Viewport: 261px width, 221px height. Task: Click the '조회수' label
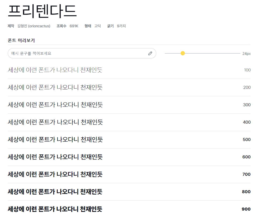[61, 26]
